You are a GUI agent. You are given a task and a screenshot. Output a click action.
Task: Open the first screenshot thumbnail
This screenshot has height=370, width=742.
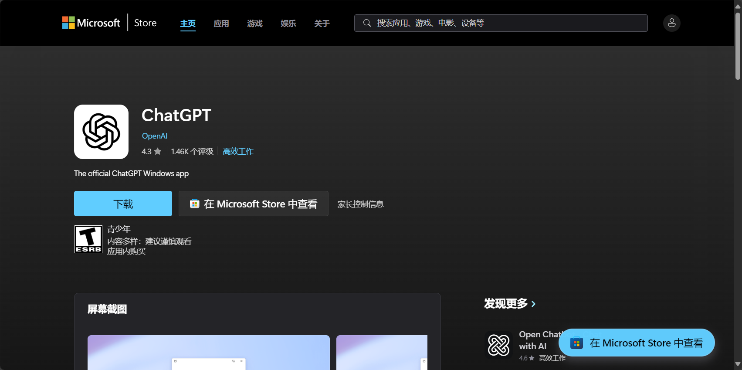pyautogui.click(x=209, y=353)
